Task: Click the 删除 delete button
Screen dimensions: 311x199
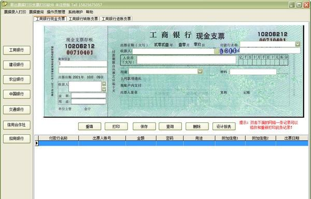Action: click(197, 126)
